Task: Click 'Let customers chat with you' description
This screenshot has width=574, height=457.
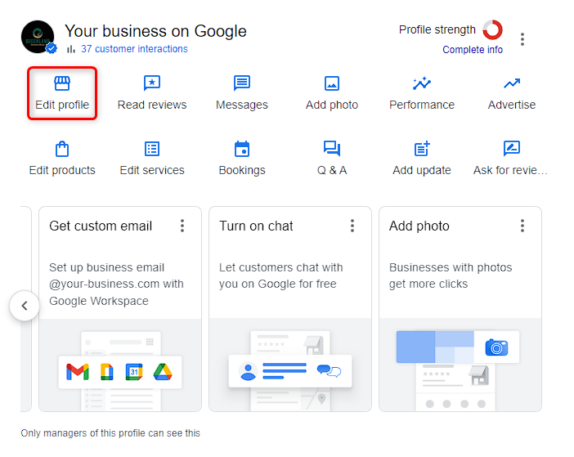Action: click(x=280, y=276)
